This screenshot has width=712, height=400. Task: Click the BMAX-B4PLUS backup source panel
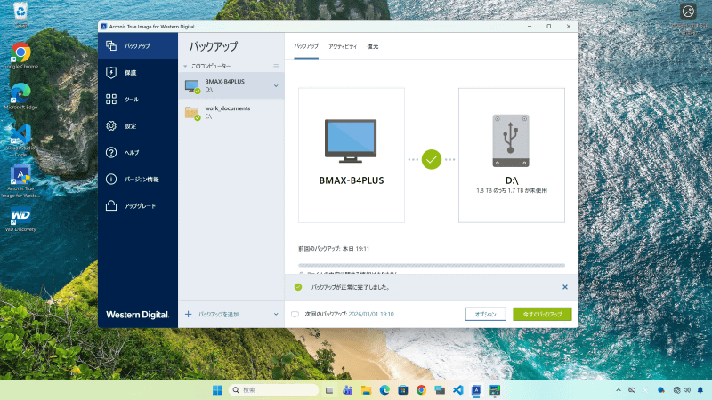pos(352,155)
